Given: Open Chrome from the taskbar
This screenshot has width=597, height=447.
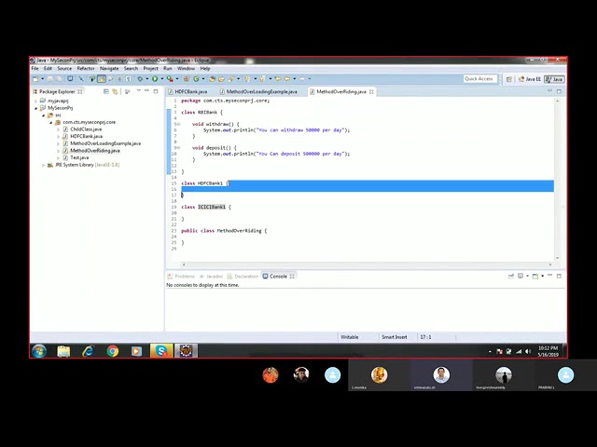Looking at the screenshot, I should (x=112, y=351).
